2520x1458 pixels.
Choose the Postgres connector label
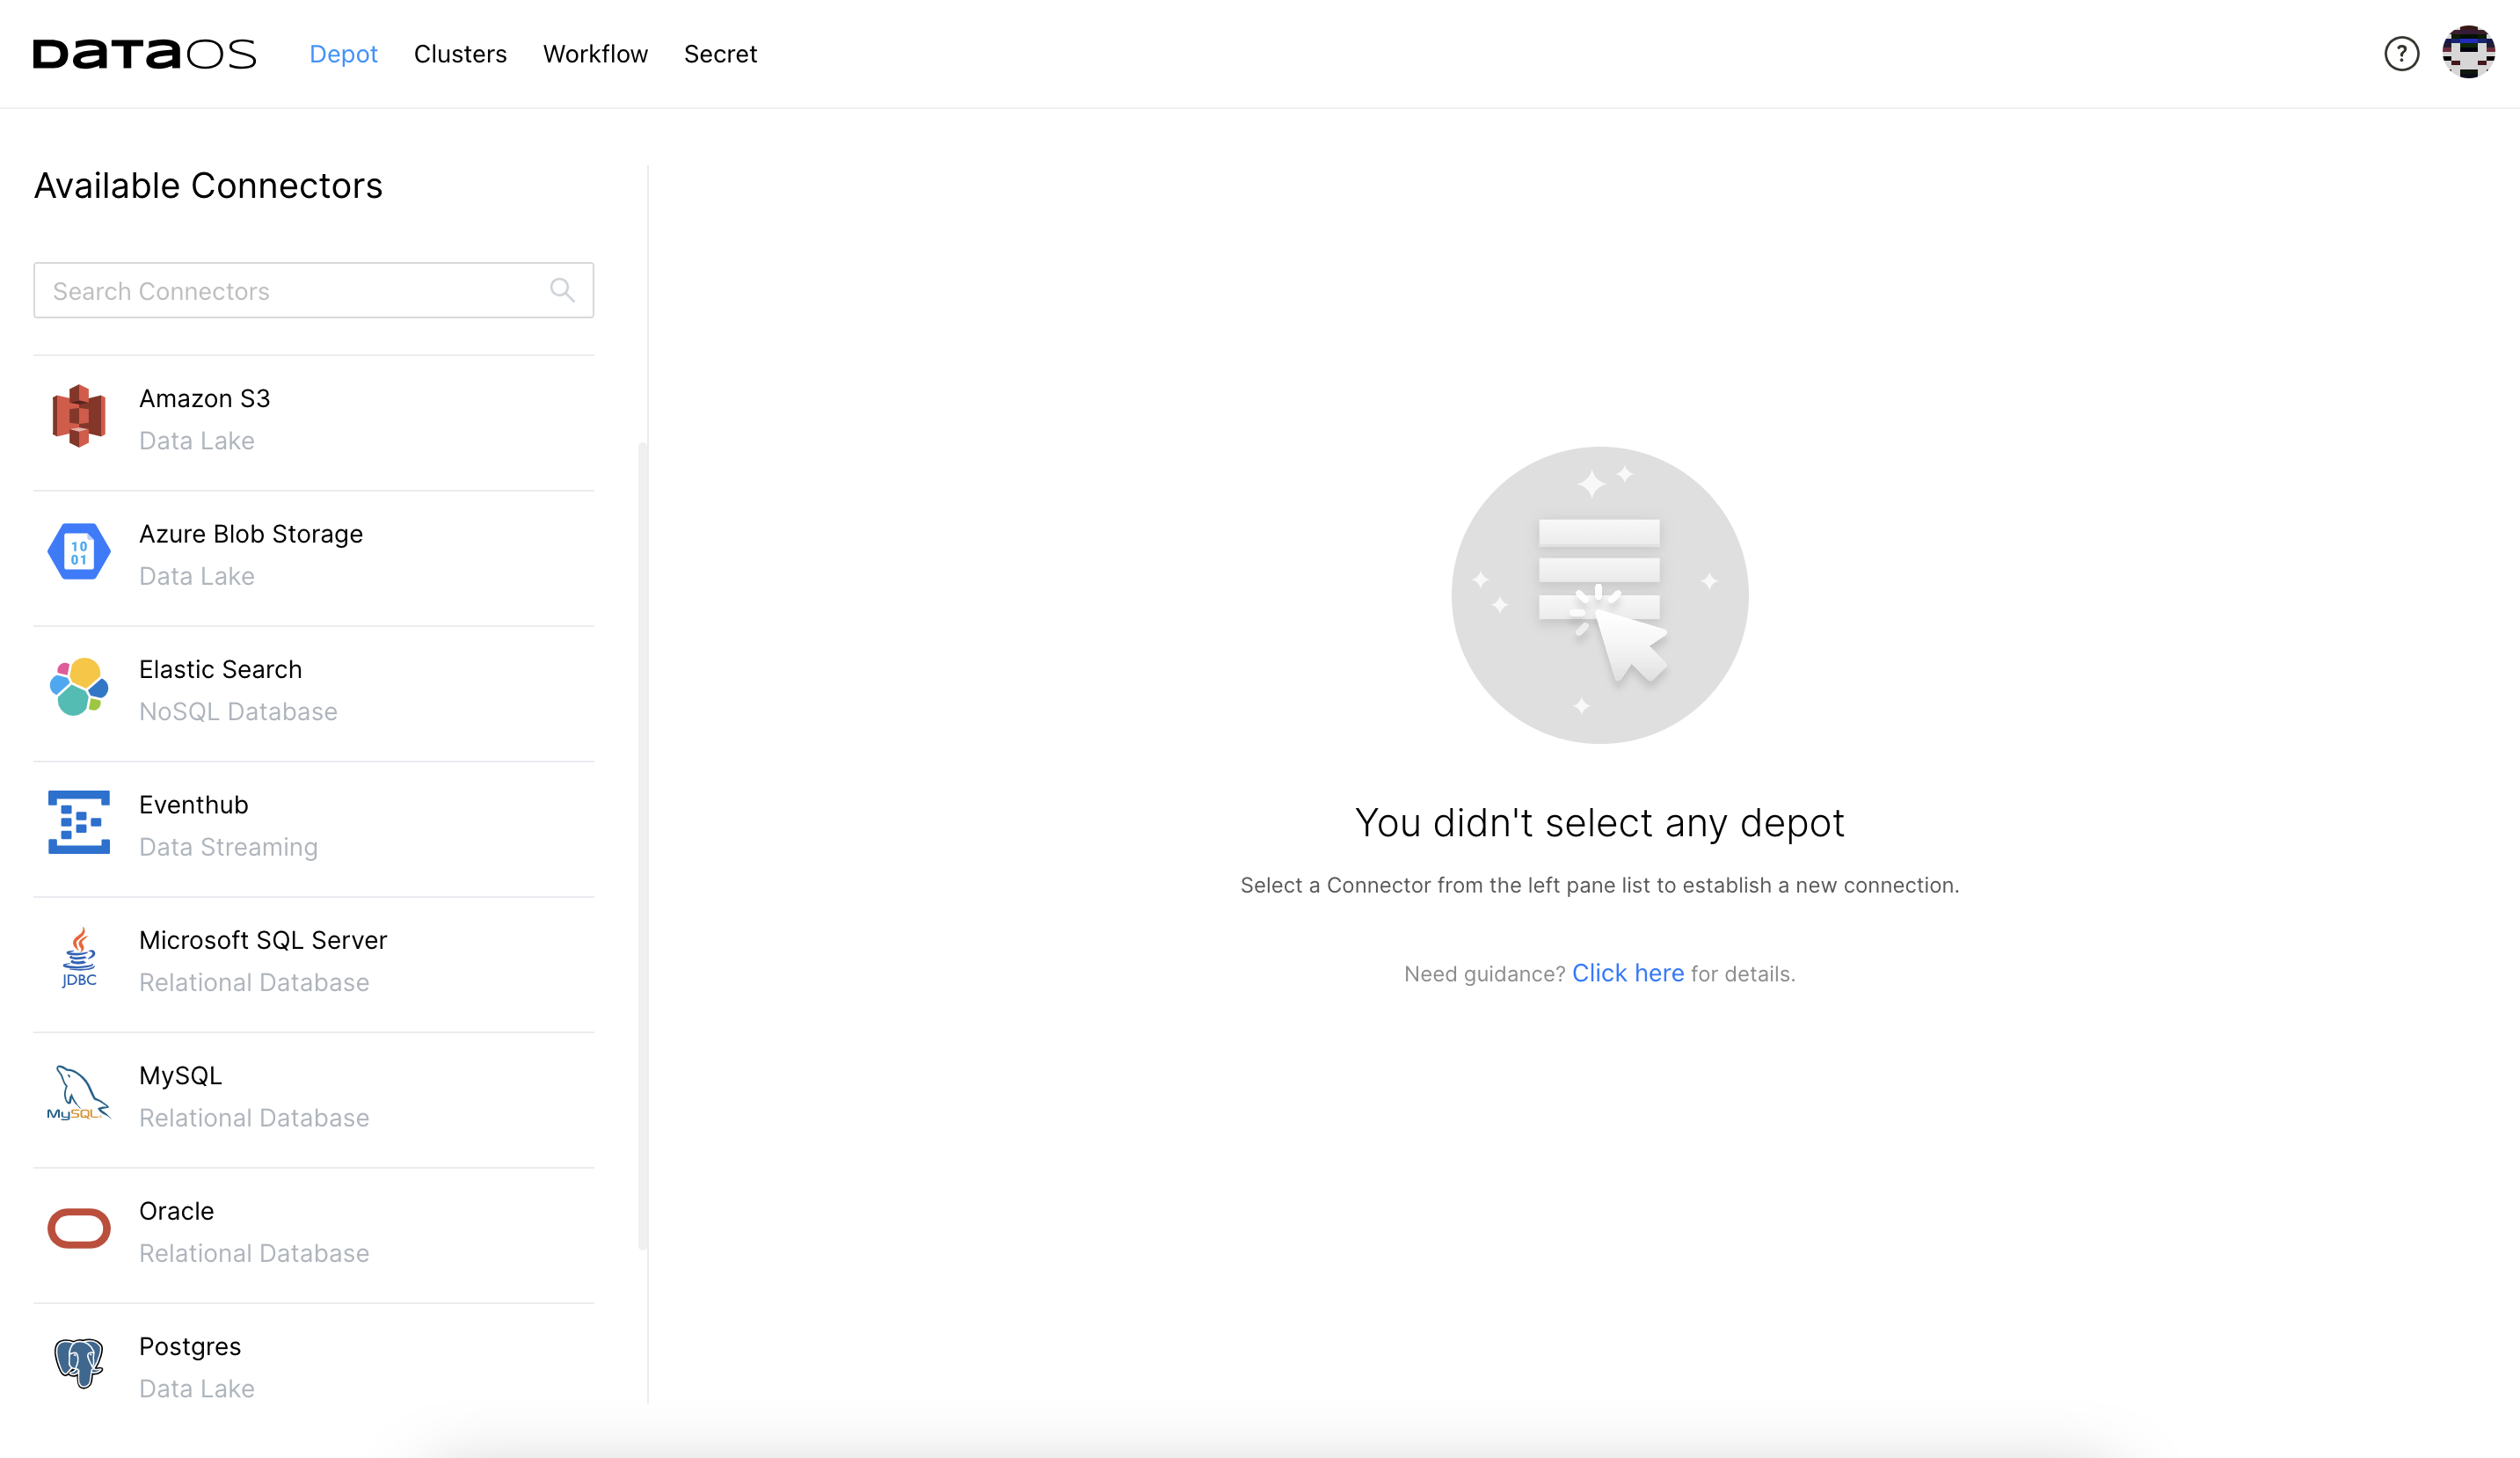(x=190, y=1347)
